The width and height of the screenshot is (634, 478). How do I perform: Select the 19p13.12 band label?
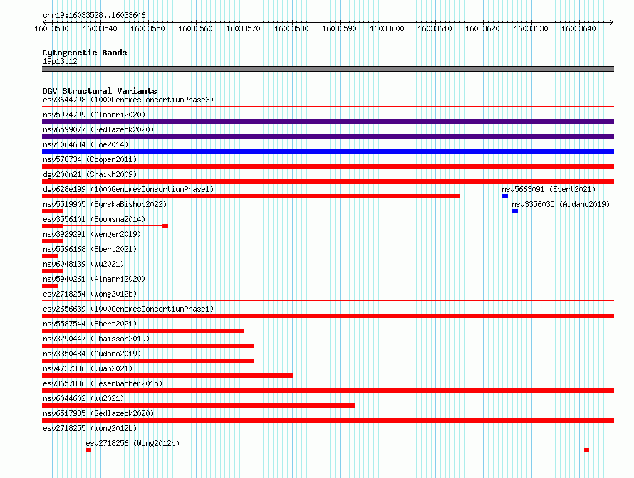60,61
